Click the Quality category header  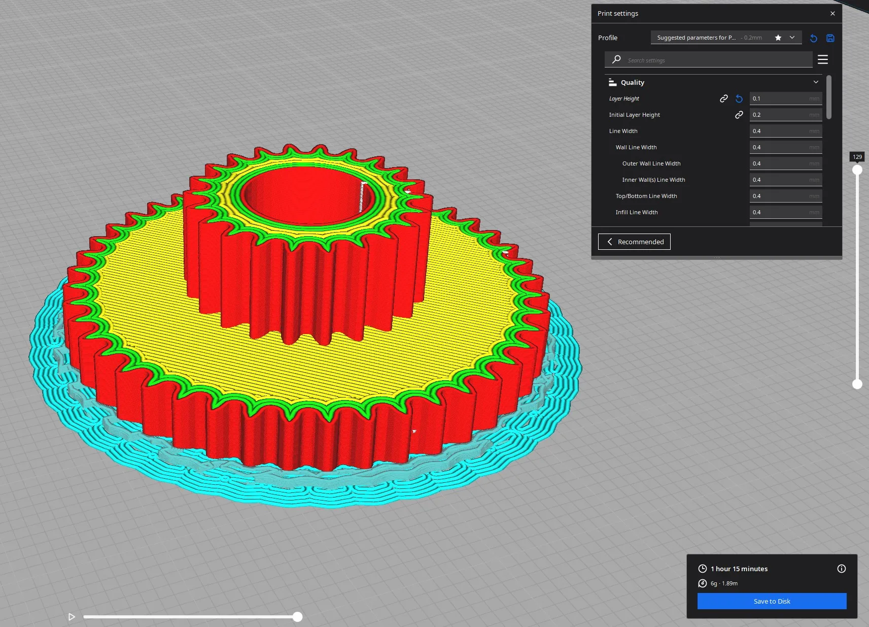[633, 82]
